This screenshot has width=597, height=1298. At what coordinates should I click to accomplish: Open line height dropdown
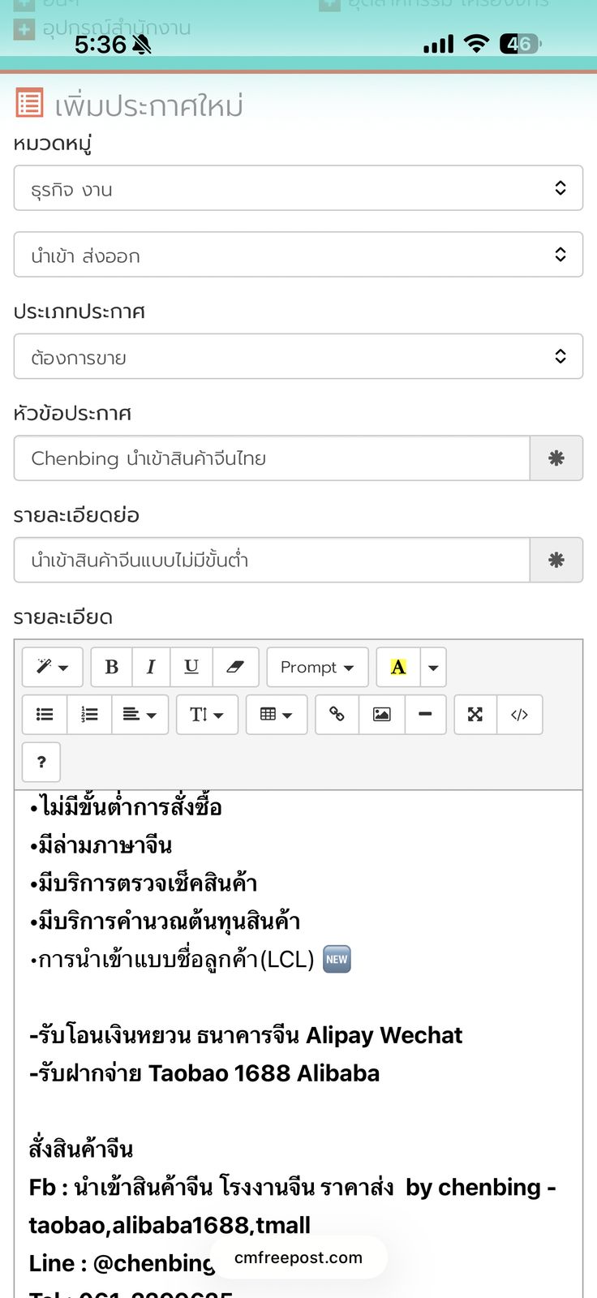(207, 714)
